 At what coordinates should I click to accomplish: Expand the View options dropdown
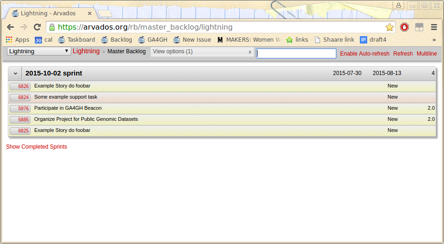pos(202,52)
